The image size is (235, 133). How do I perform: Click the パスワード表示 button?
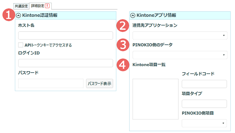click(x=99, y=83)
